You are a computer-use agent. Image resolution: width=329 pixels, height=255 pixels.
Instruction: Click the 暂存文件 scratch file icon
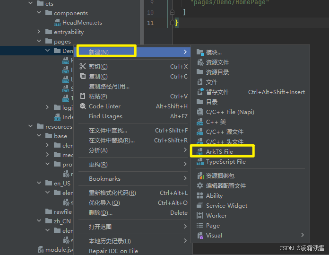(x=200, y=92)
